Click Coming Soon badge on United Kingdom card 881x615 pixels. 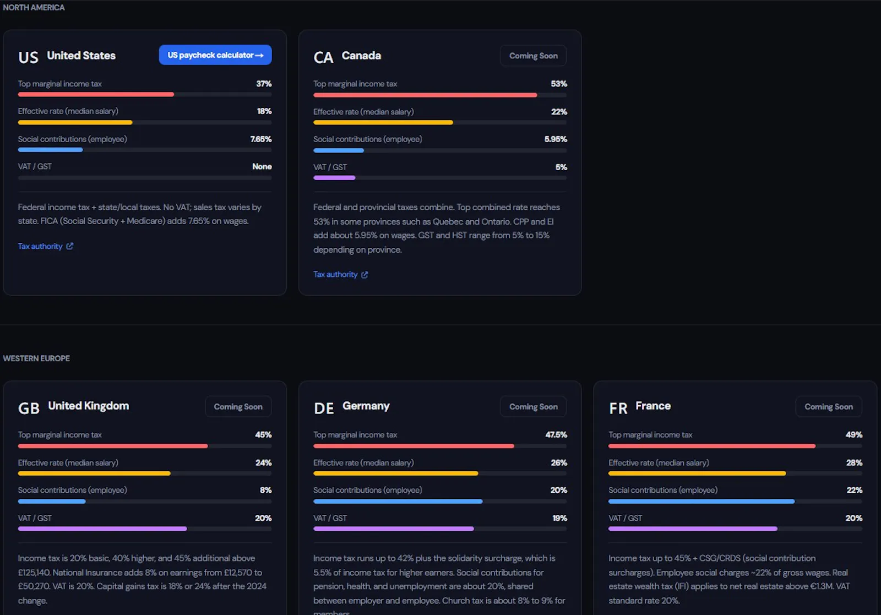pos(238,406)
